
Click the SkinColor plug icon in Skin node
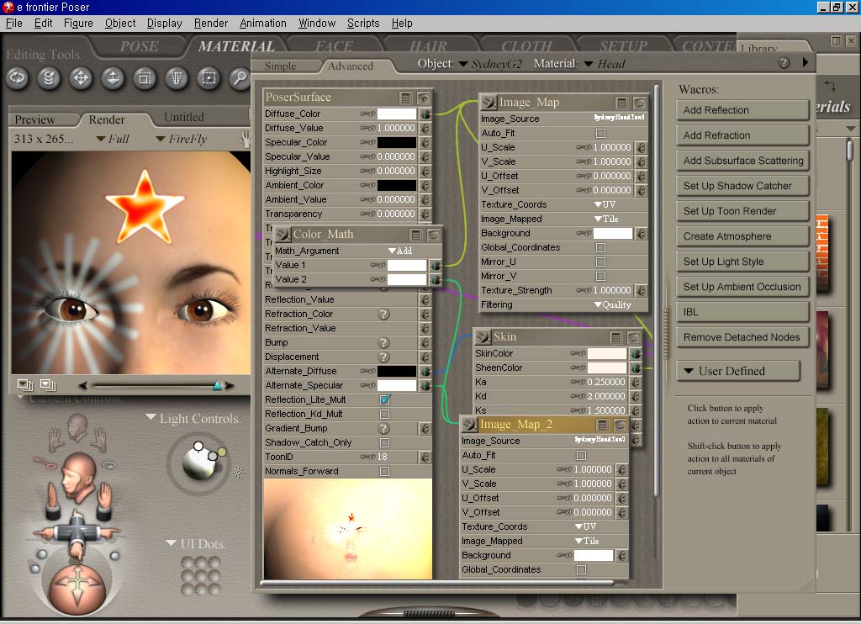(636, 354)
